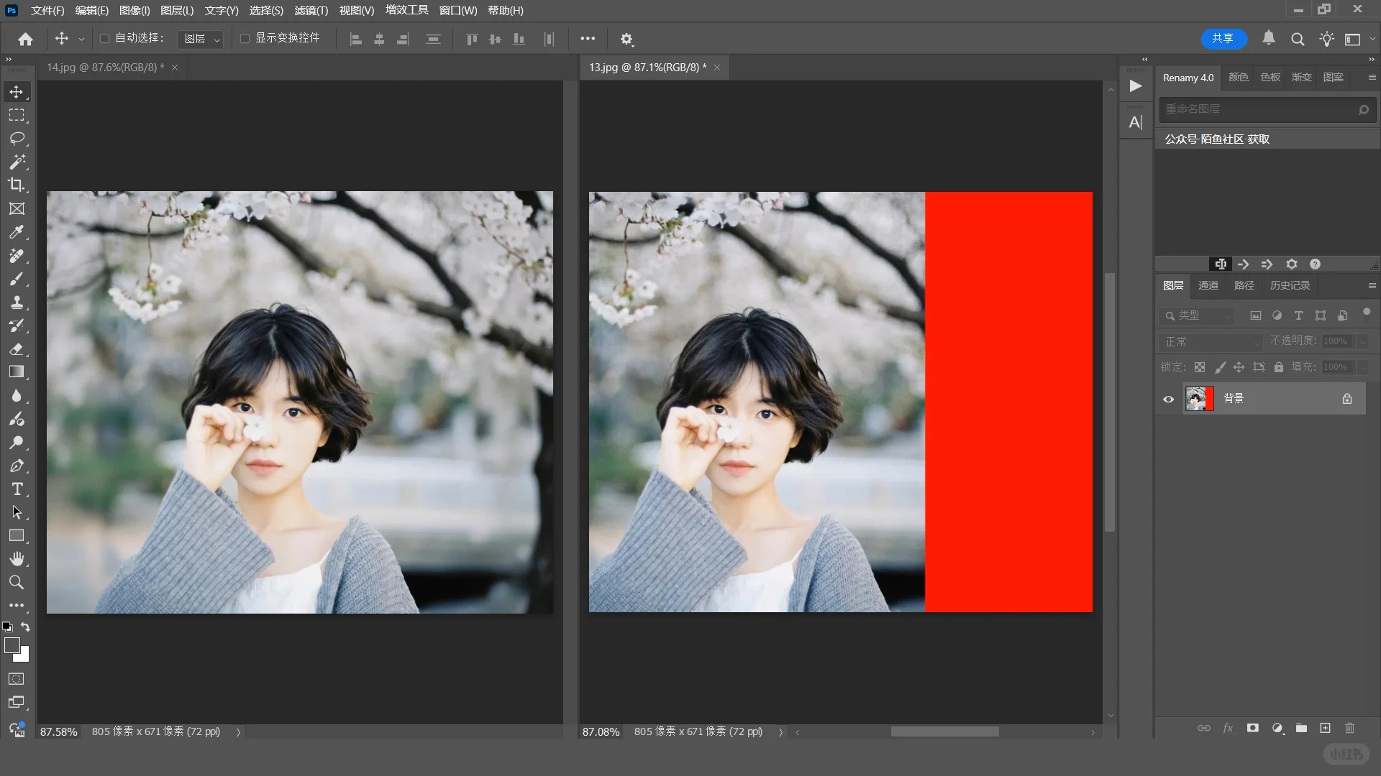1381x776 pixels.
Task: Open the 滤镜(T) menu
Action: (x=311, y=10)
